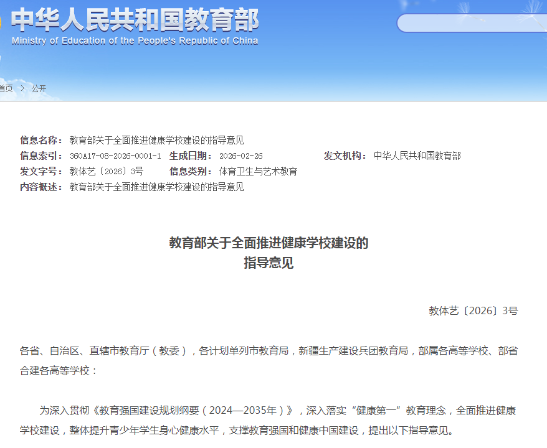Focus the search box in the header
This screenshot has width=547, height=448.
click(x=471, y=23)
